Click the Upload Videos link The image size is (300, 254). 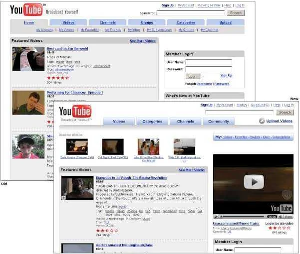[280, 121]
